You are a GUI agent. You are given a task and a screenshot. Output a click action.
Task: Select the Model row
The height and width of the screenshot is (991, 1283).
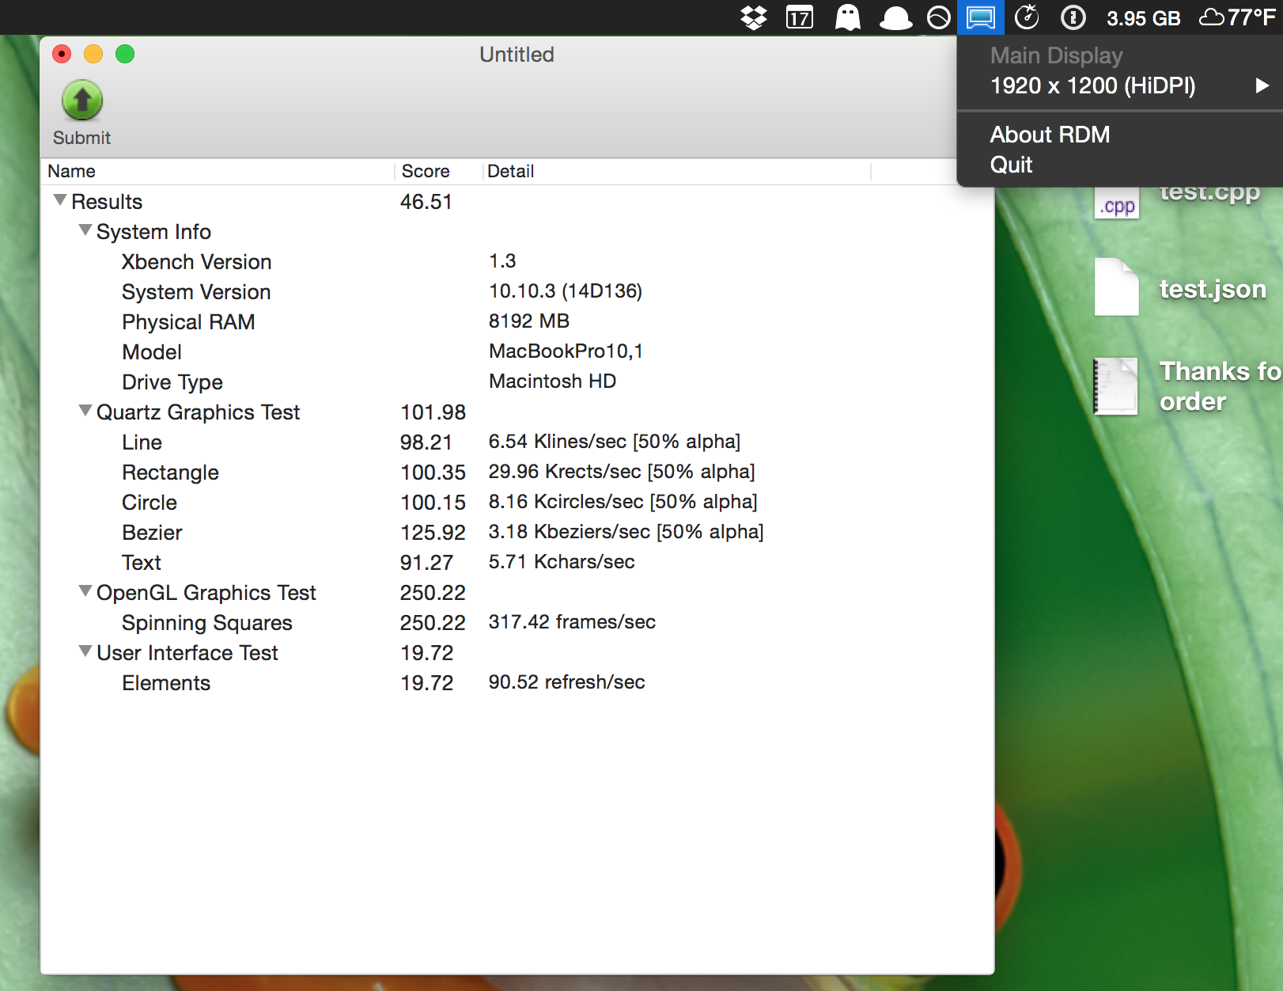[x=517, y=351]
